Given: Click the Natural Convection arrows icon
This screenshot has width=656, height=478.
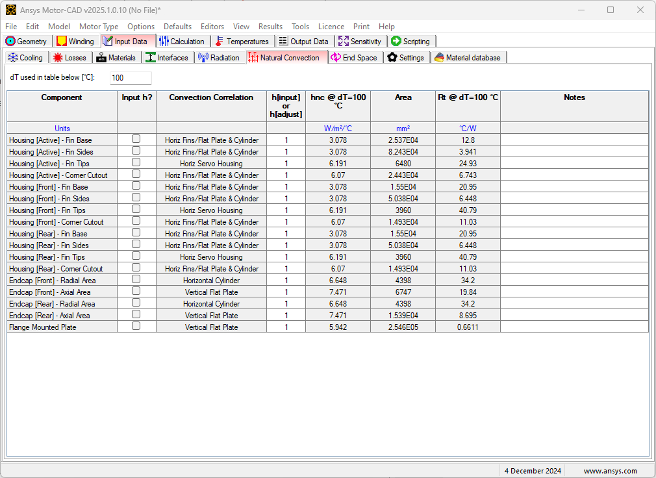Looking at the screenshot, I should [253, 57].
